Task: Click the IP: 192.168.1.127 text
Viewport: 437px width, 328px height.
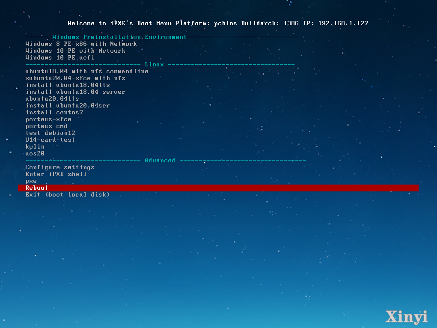Action: point(336,23)
